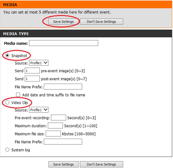173x168 pixels.
Task: Choose the System log radio option
Action: coord(7,150)
